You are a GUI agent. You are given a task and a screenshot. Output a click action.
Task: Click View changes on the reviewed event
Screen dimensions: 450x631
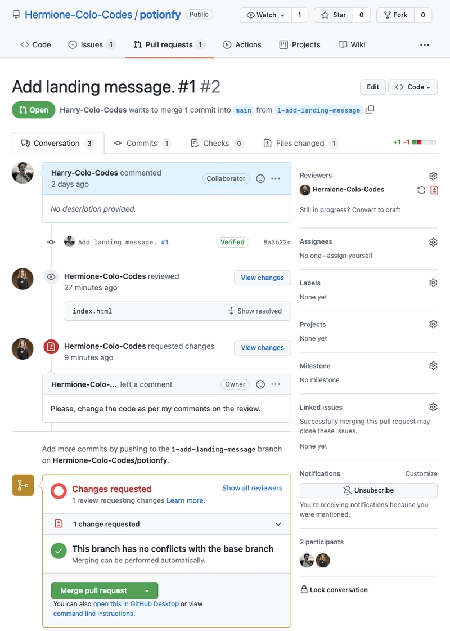[x=263, y=278]
